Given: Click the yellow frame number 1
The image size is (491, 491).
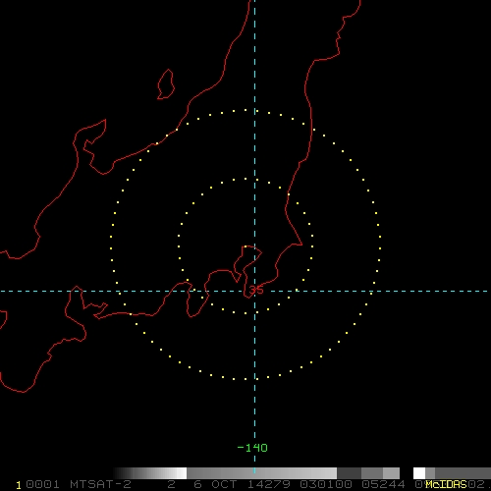Looking at the screenshot, I should point(19,485).
